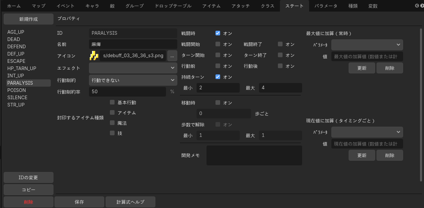Enable the 戦闘開始 checkbox
The height and width of the screenshot is (208, 424).
(x=218, y=44)
